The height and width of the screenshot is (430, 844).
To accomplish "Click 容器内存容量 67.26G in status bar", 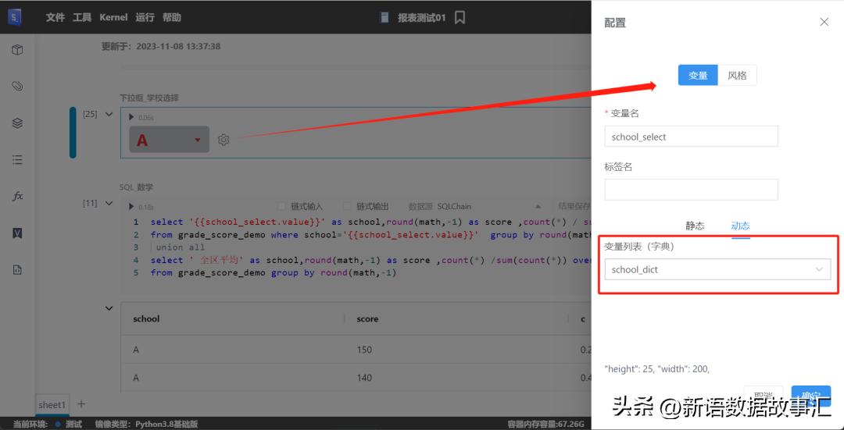I will pos(545,424).
